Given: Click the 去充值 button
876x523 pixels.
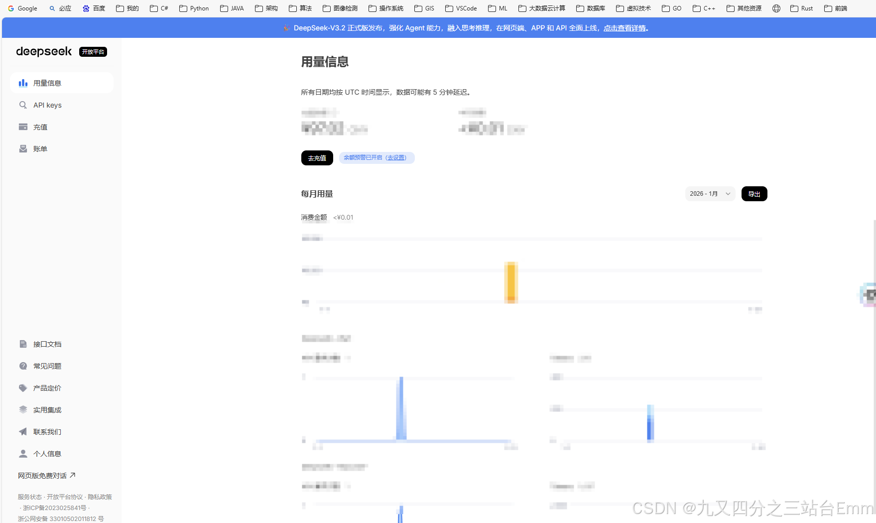Looking at the screenshot, I should coord(317,158).
